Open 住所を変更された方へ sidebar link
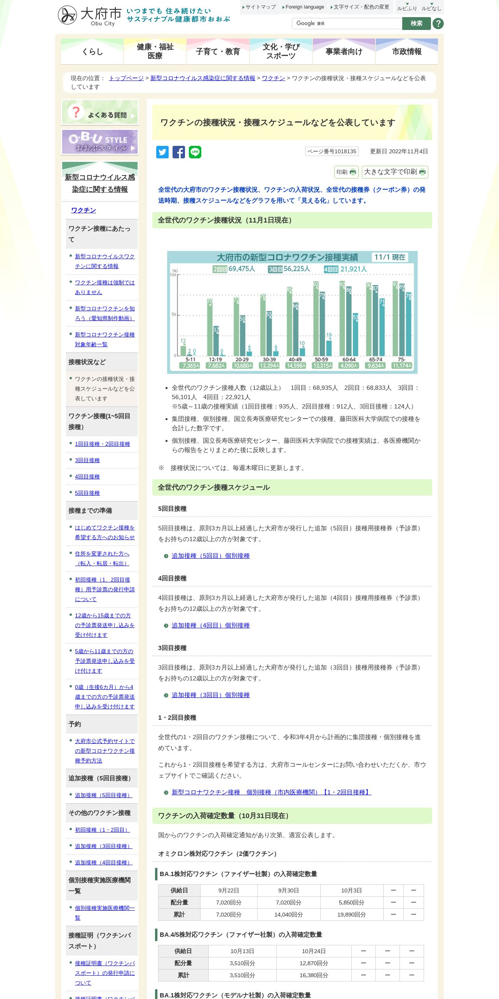This screenshot has height=999, width=499. click(x=102, y=559)
